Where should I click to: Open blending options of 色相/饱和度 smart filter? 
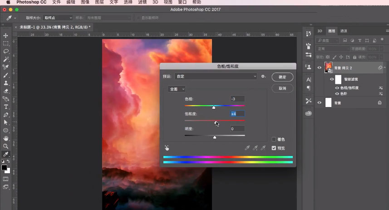coord(381,88)
